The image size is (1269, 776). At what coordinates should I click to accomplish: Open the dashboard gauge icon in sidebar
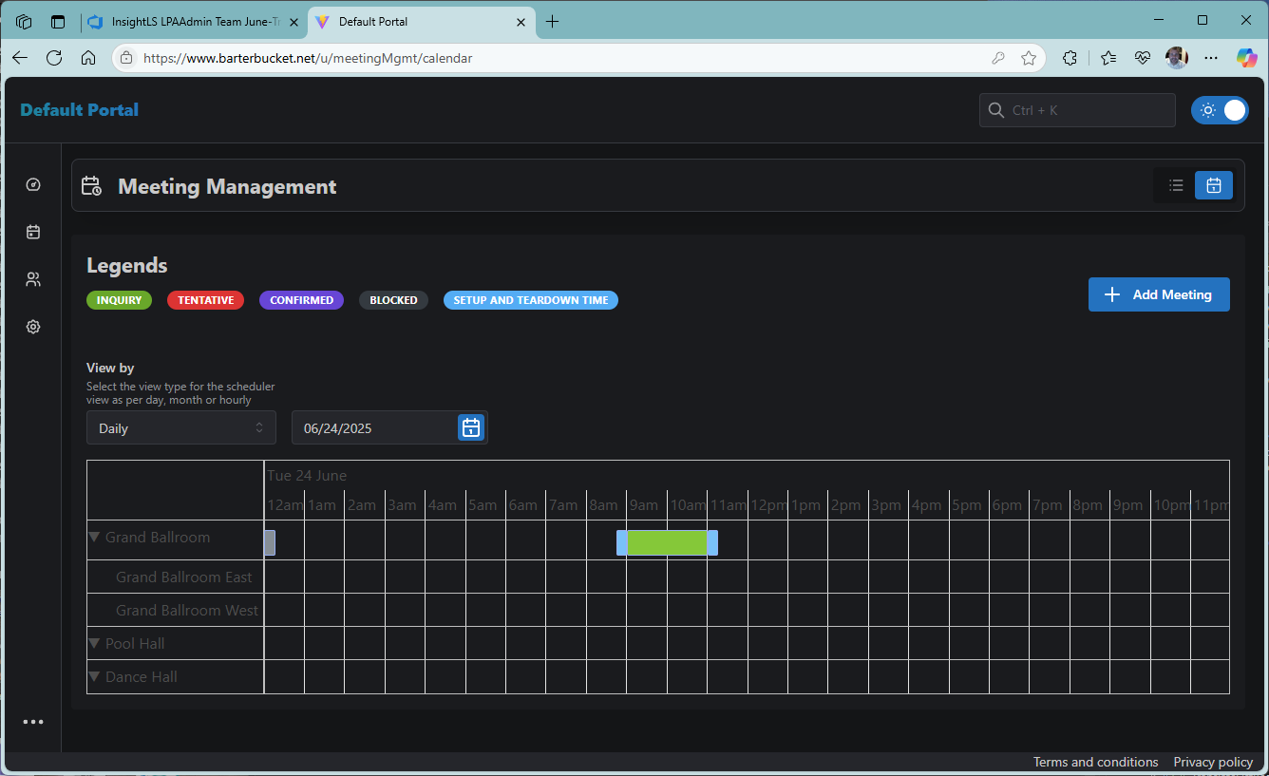[x=33, y=184]
